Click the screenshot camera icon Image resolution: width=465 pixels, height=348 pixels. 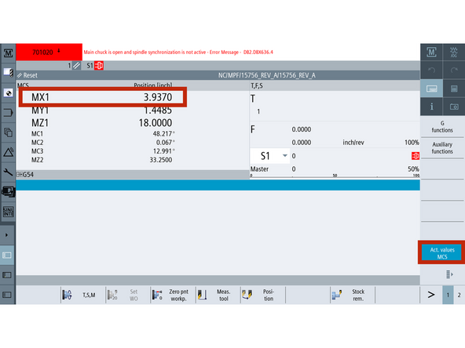tap(454, 107)
